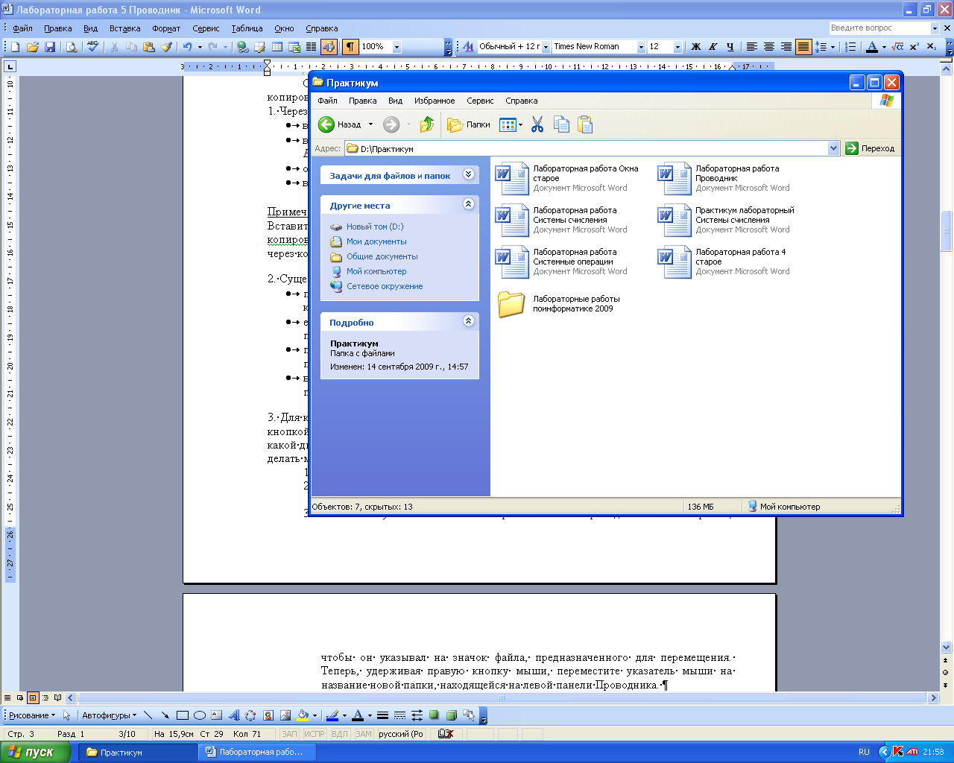This screenshot has height=763, width=954.
Task: Activate the Format Painter brush
Action: tap(166, 47)
